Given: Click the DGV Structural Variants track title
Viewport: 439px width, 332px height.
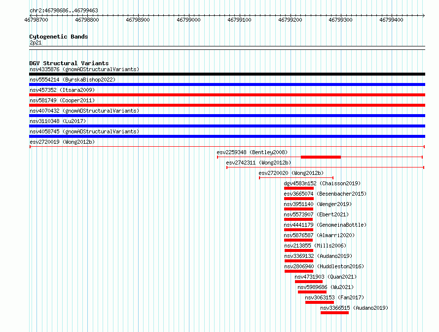Looking at the screenshot, I should pos(69,63).
